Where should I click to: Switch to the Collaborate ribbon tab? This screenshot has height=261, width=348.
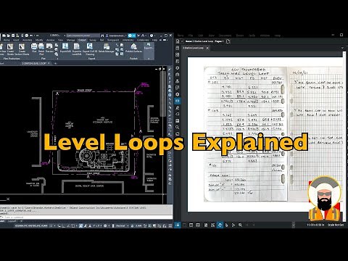click(x=143, y=40)
